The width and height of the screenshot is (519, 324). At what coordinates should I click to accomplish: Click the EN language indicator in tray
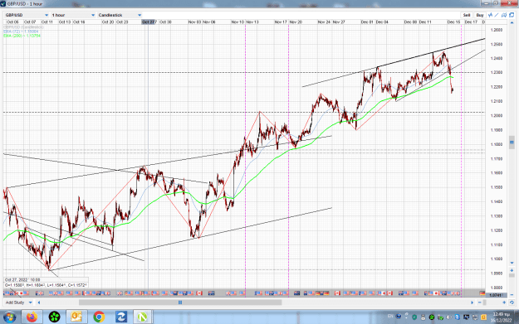tap(390, 317)
